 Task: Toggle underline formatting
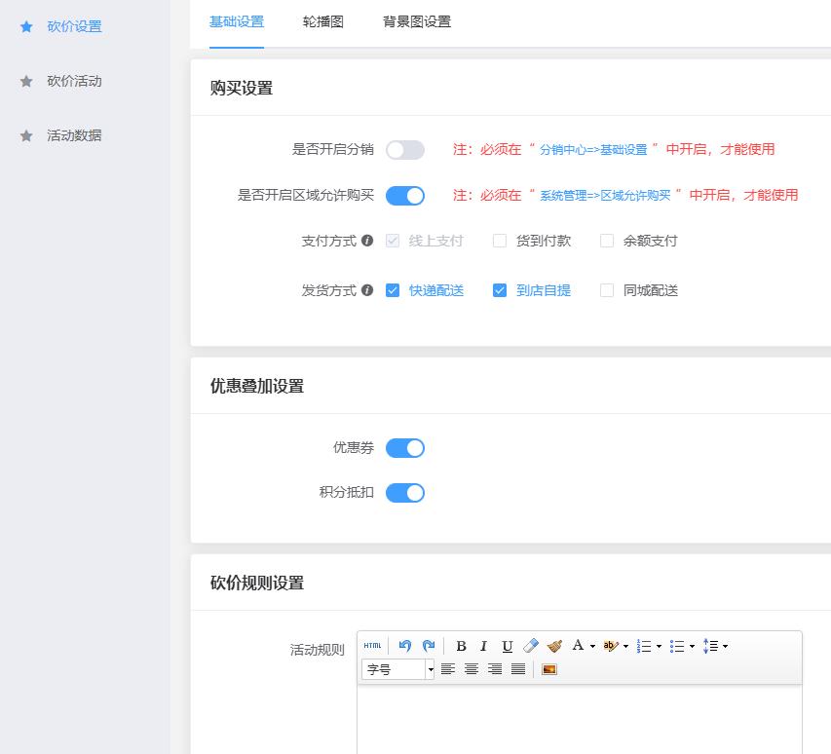(x=508, y=646)
